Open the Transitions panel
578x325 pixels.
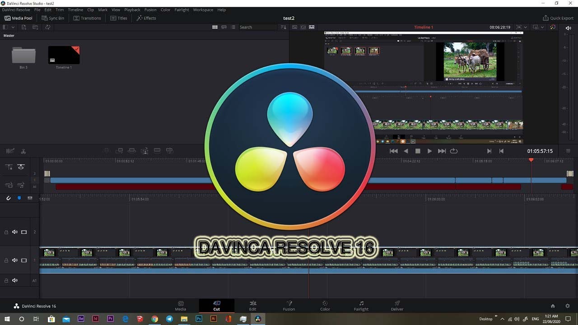(87, 18)
